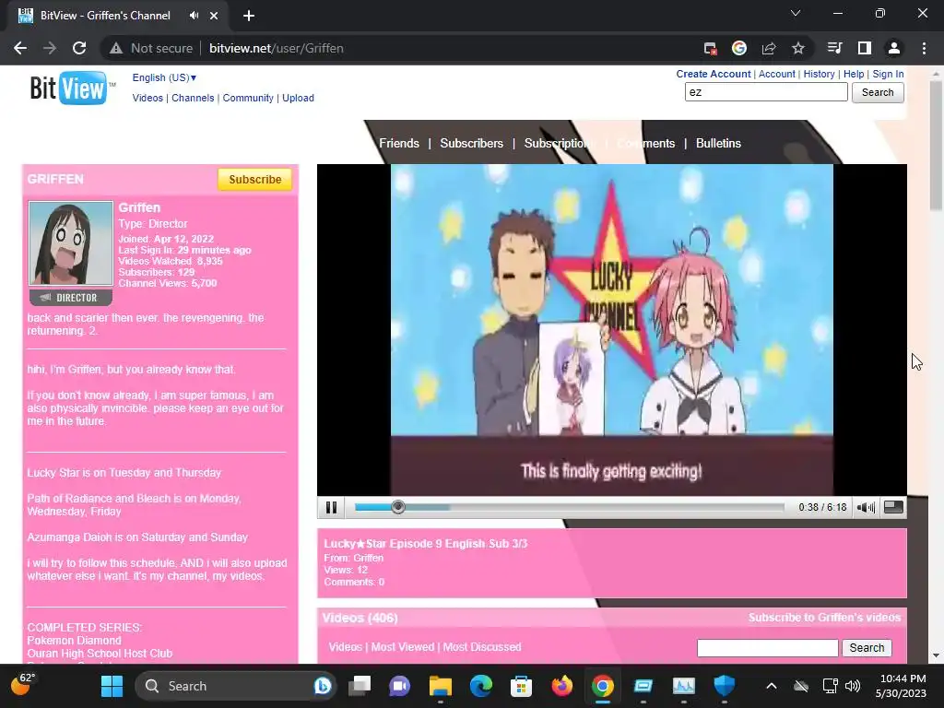This screenshot has height=708, width=944.
Task: Click the BitView logo
Action: point(72,88)
